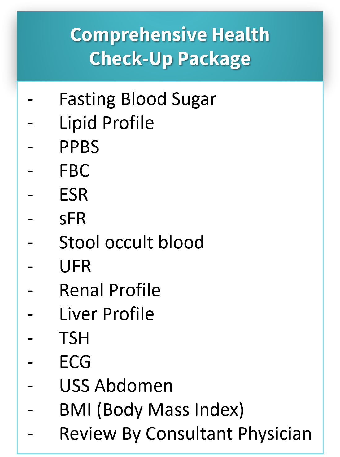Select the Renal Profile item

click(x=110, y=290)
